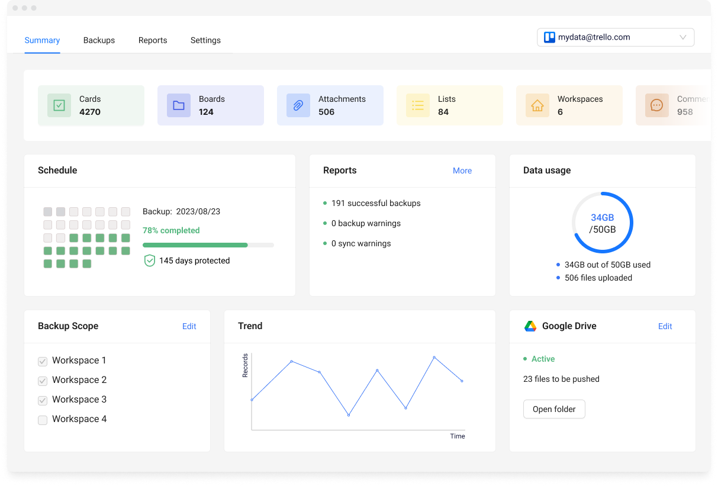
Task: Open the mydata@trello.com account dropdown
Action: coord(614,37)
